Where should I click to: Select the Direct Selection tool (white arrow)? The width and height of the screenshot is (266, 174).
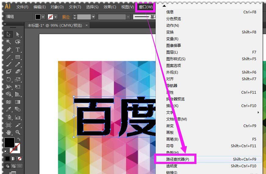click(18, 34)
